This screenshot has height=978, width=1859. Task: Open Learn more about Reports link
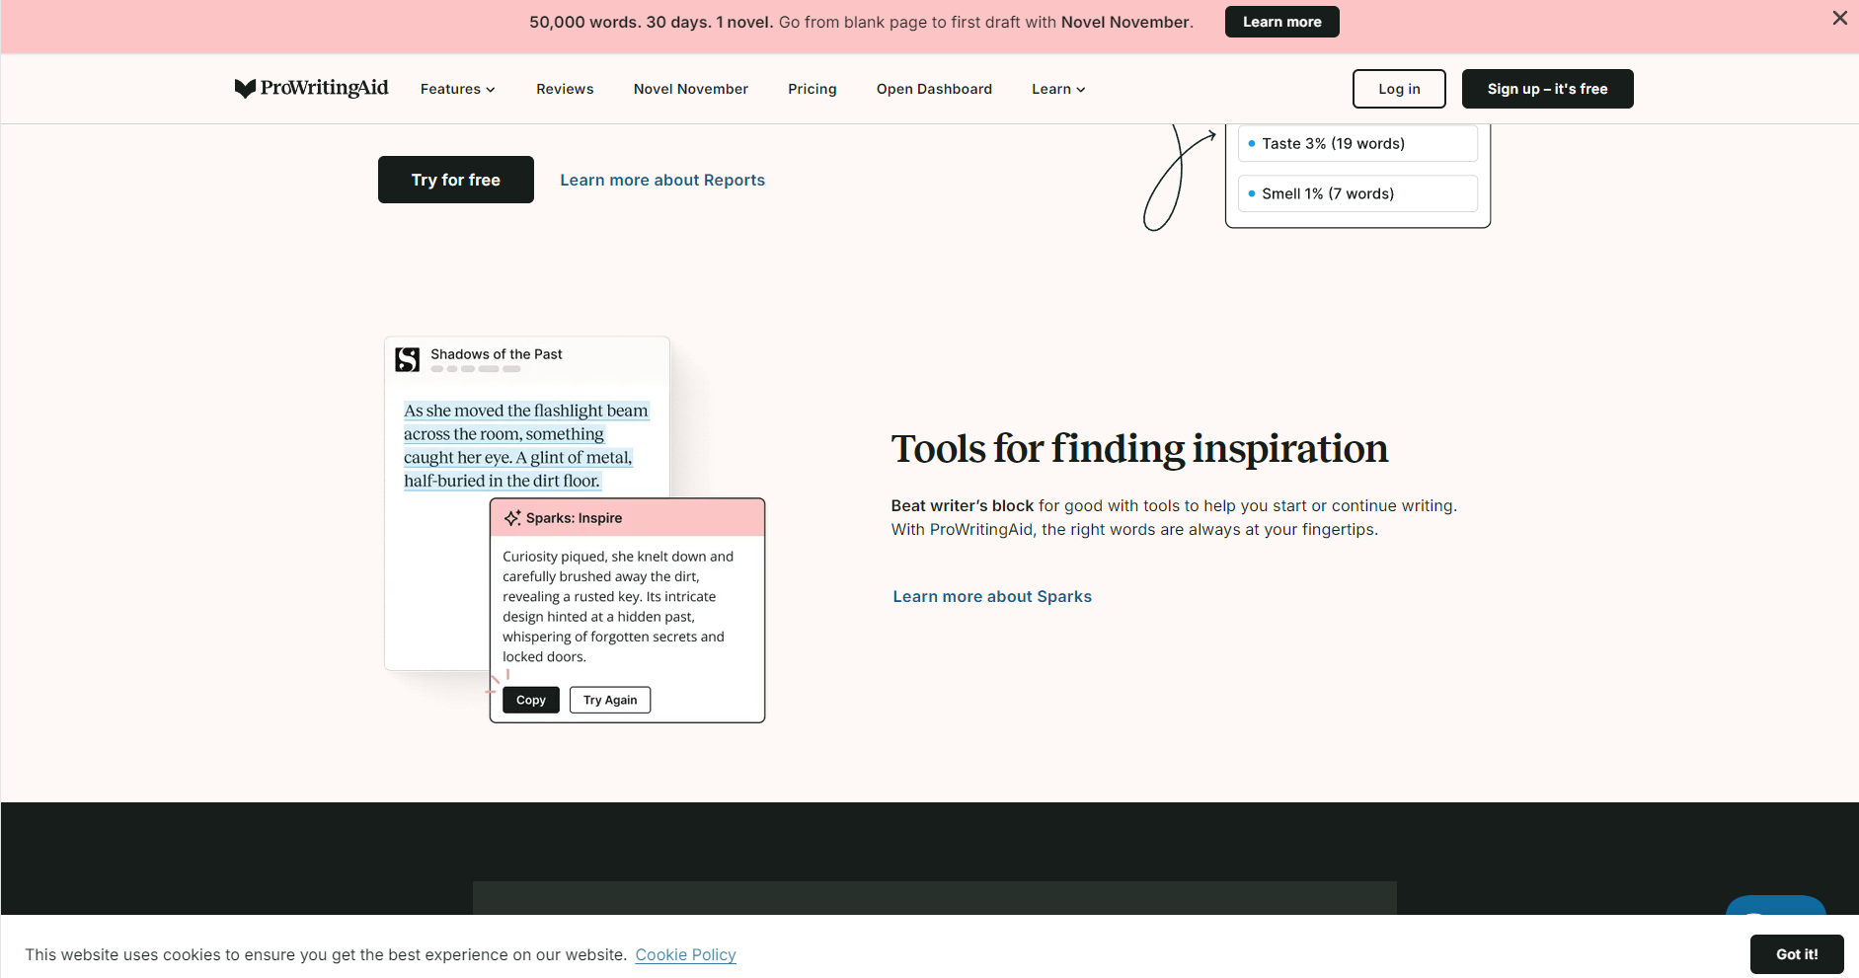(x=662, y=180)
